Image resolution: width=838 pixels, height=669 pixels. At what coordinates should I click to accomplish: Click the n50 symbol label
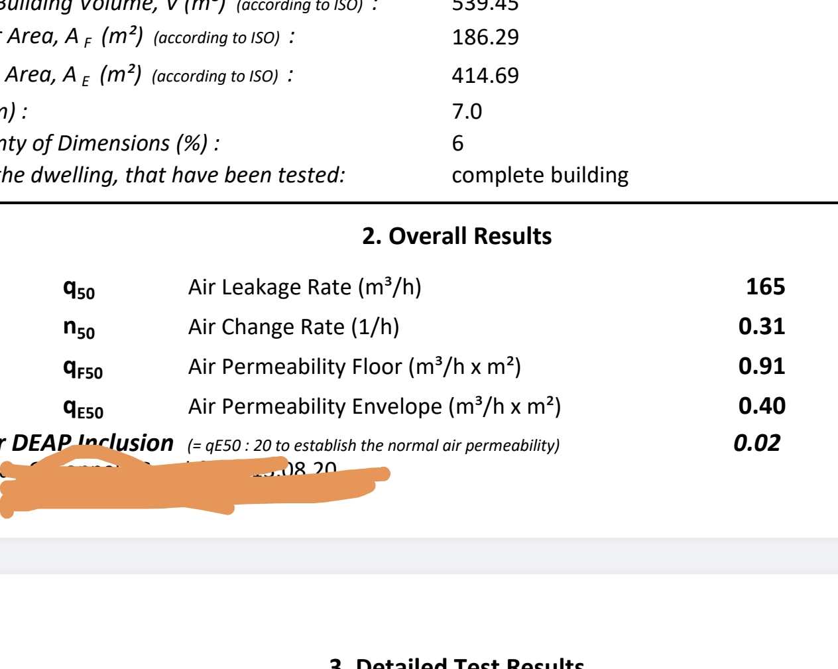pyautogui.click(x=79, y=328)
